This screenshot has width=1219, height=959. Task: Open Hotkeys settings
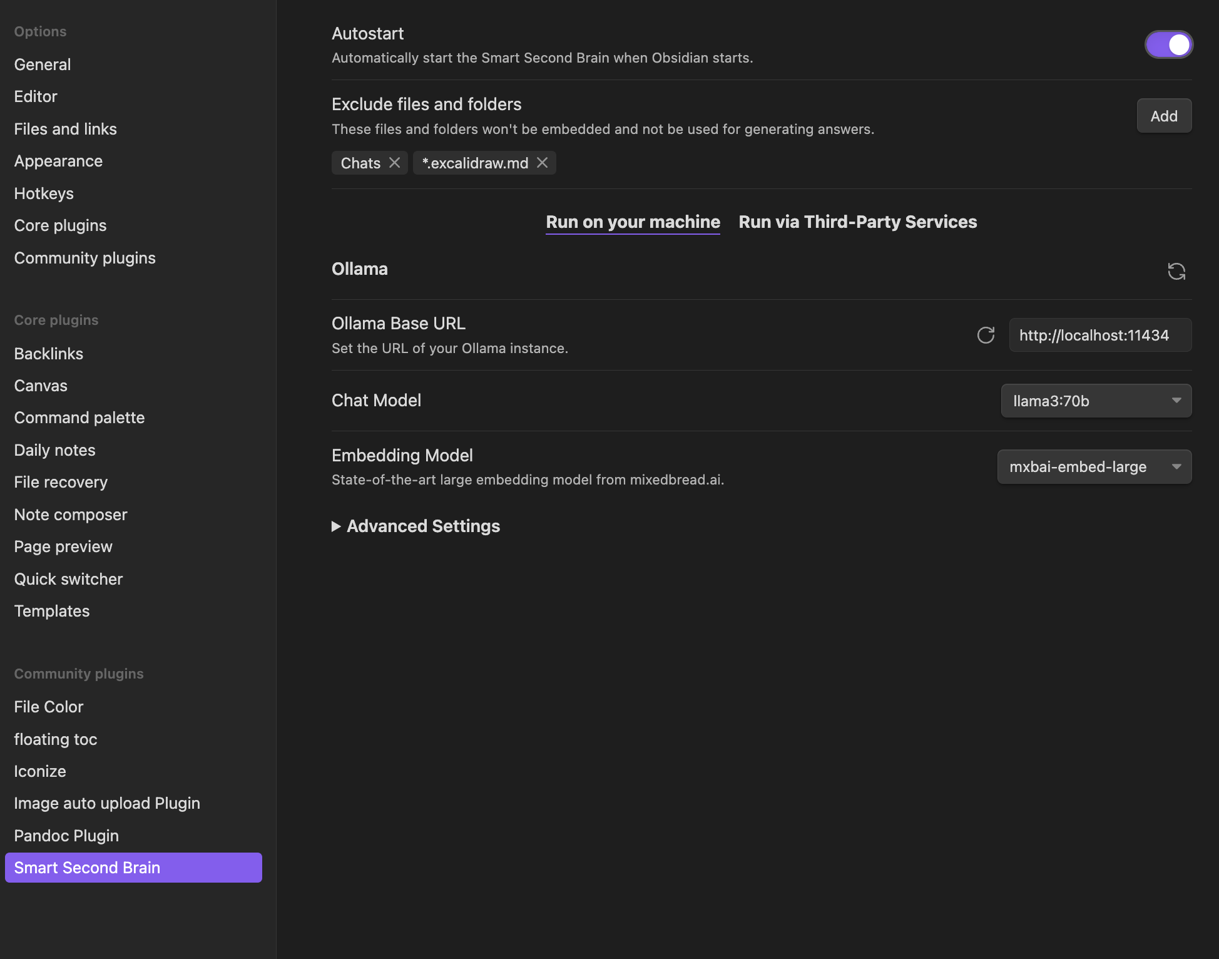[44, 193]
